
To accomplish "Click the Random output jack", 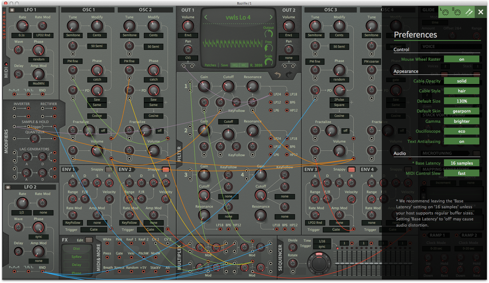I will pos(131,272).
